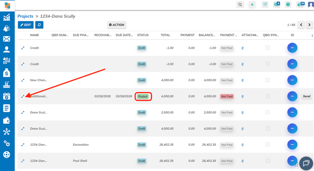Click the compose note icon in top bar
314x171 pixels.
(265, 4)
